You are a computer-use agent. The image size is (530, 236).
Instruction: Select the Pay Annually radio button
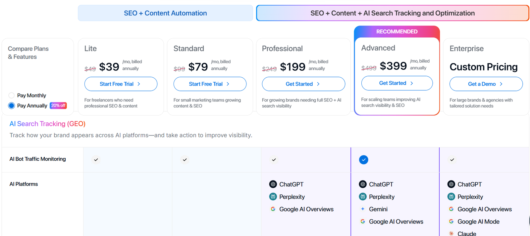coord(12,106)
